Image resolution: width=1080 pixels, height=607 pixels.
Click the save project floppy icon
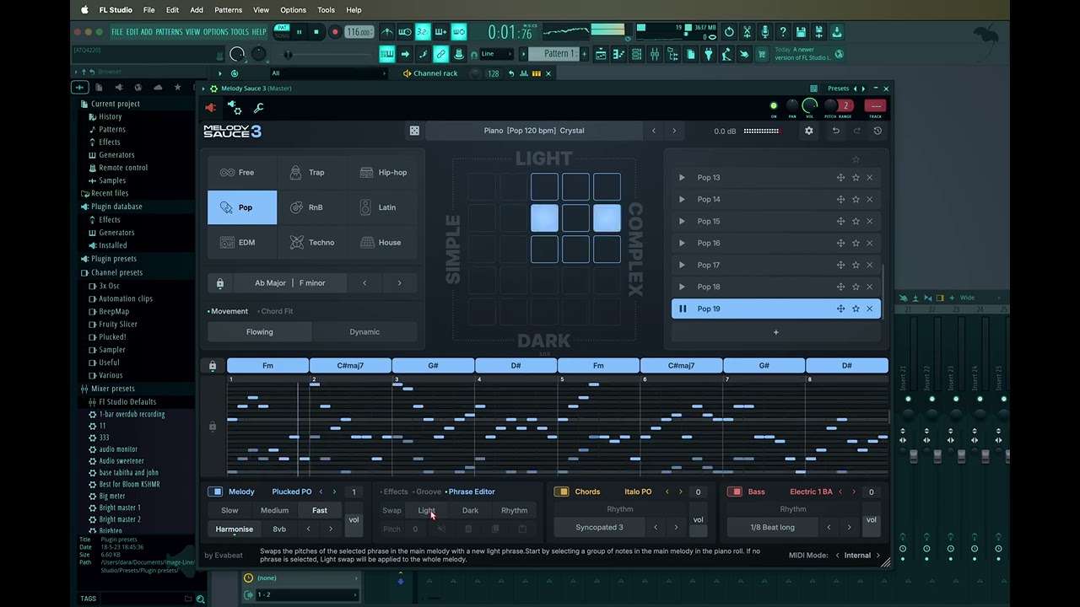coord(800,32)
